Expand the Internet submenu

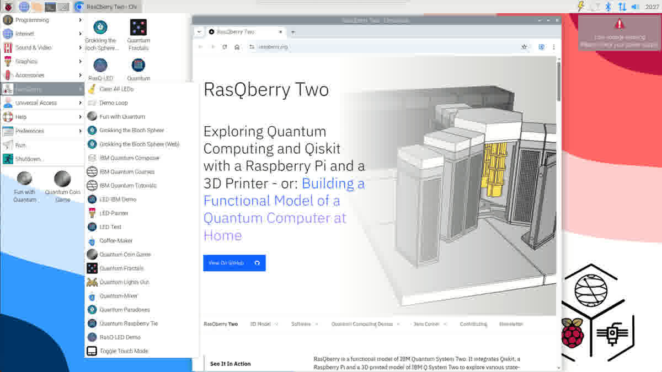(x=42, y=34)
